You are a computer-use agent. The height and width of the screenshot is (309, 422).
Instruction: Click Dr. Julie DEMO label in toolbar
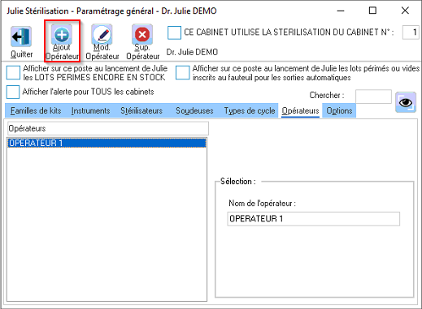tap(192, 52)
